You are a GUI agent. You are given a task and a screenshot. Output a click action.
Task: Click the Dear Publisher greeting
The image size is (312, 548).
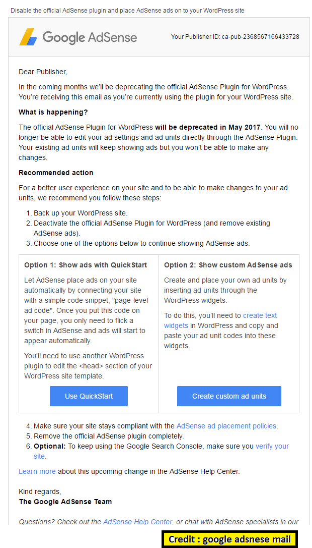click(43, 72)
